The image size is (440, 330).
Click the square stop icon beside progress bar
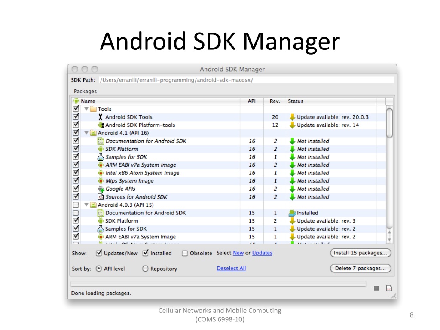click(x=376, y=288)
